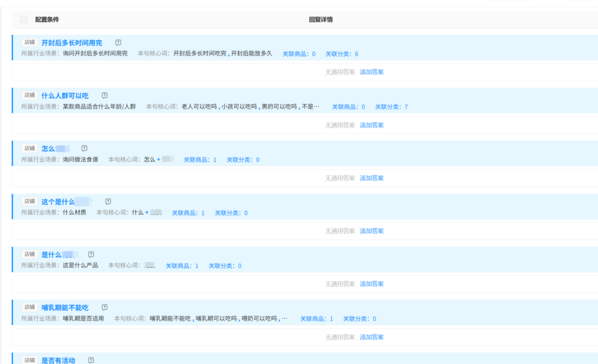Open the 哺乳期能不能吃 question title
598x364 pixels.
[x=65, y=307]
